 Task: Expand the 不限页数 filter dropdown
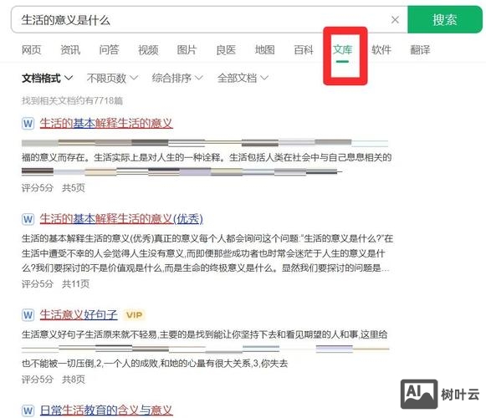click(x=112, y=78)
